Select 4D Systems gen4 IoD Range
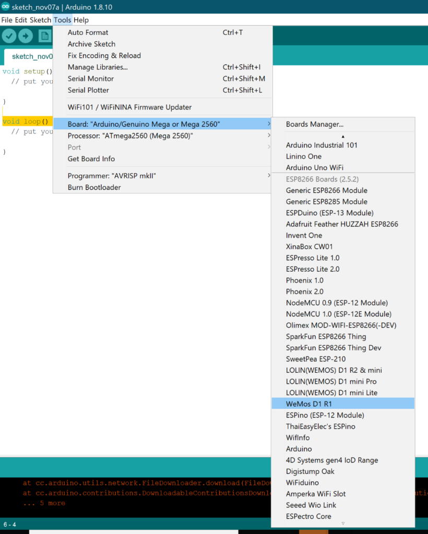Screen dimensions: 428x534 pyautogui.click(x=343, y=460)
